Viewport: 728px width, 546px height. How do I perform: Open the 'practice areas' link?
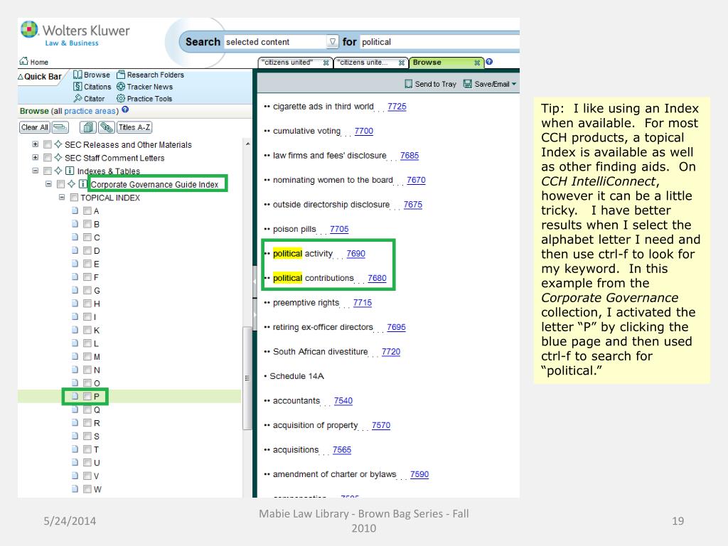pyautogui.click(x=90, y=111)
